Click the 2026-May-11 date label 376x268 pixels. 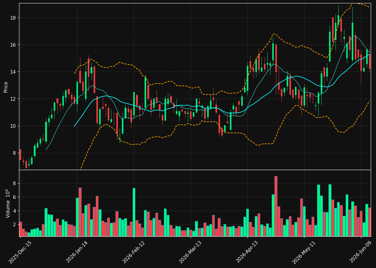(304, 252)
